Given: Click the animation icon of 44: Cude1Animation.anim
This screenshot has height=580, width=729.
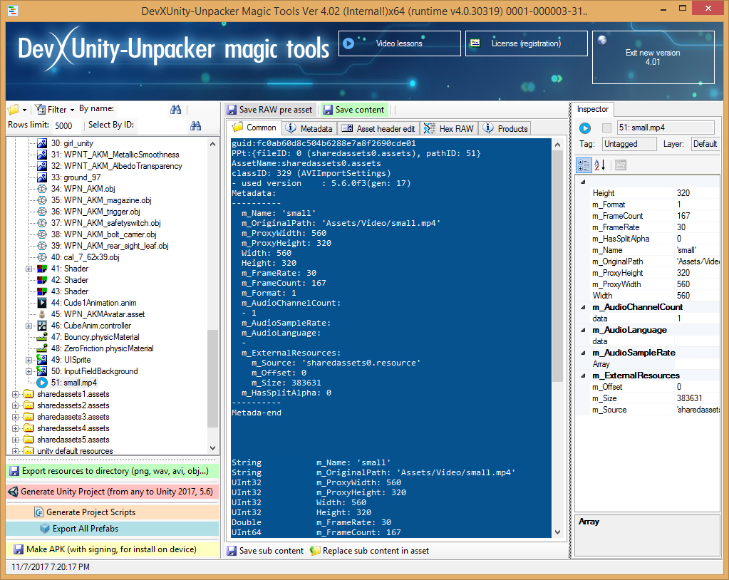Looking at the screenshot, I should click(42, 303).
